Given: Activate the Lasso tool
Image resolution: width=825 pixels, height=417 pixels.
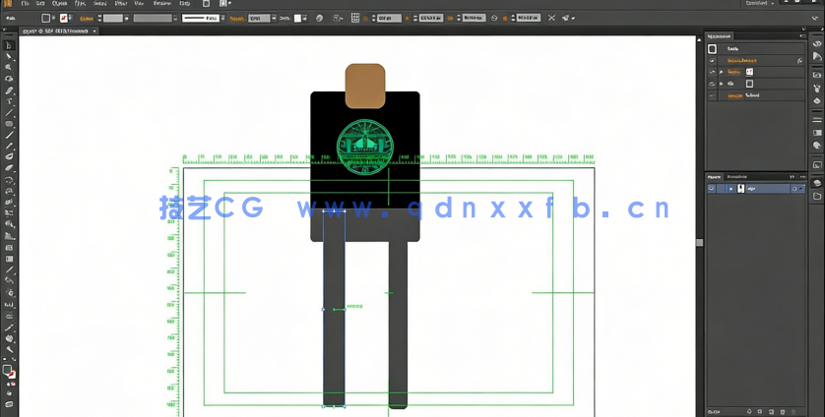Looking at the screenshot, I should tap(9, 79).
